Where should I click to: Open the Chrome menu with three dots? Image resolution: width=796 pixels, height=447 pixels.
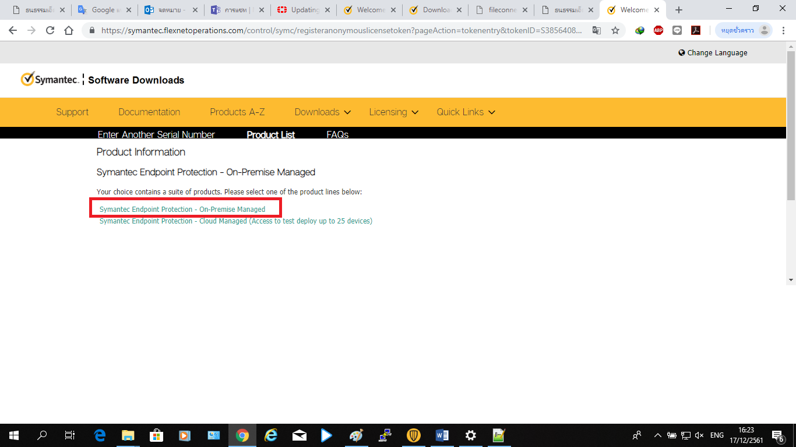783,31
